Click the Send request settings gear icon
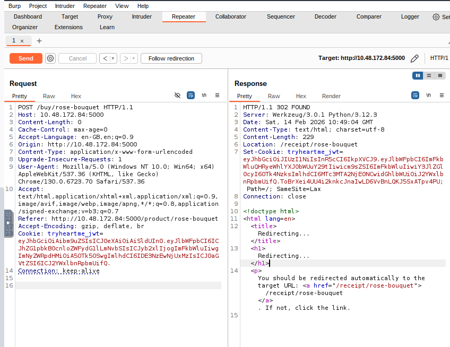This screenshot has height=347, width=450. point(50,58)
